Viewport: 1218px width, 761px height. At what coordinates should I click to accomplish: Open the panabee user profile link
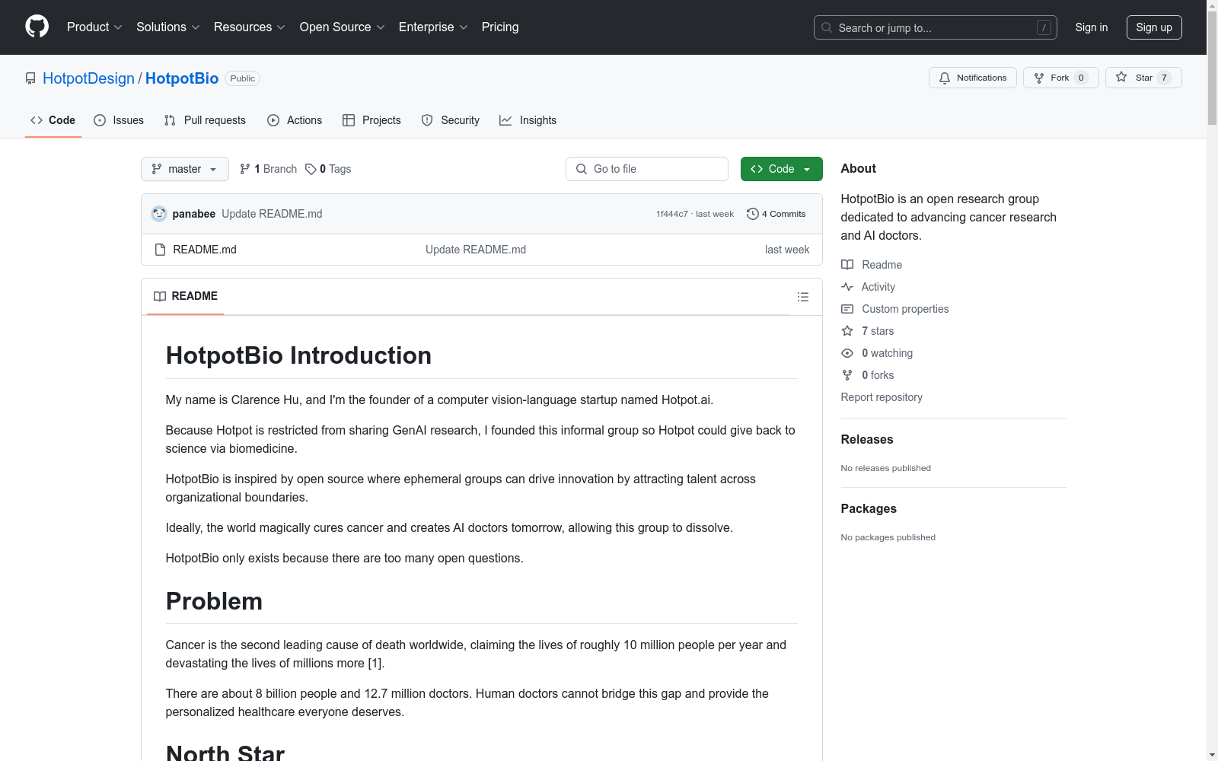pos(194,214)
